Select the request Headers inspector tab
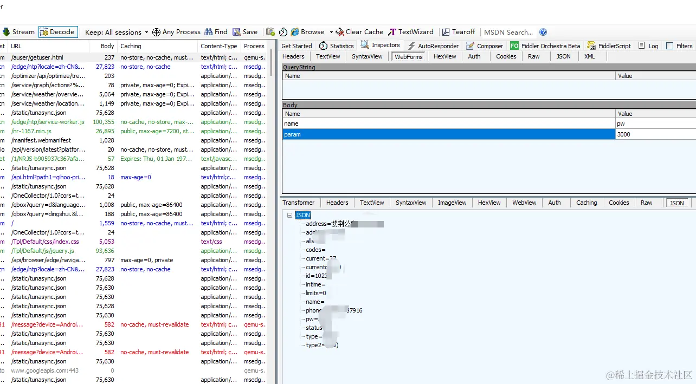 click(x=294, y=56)
